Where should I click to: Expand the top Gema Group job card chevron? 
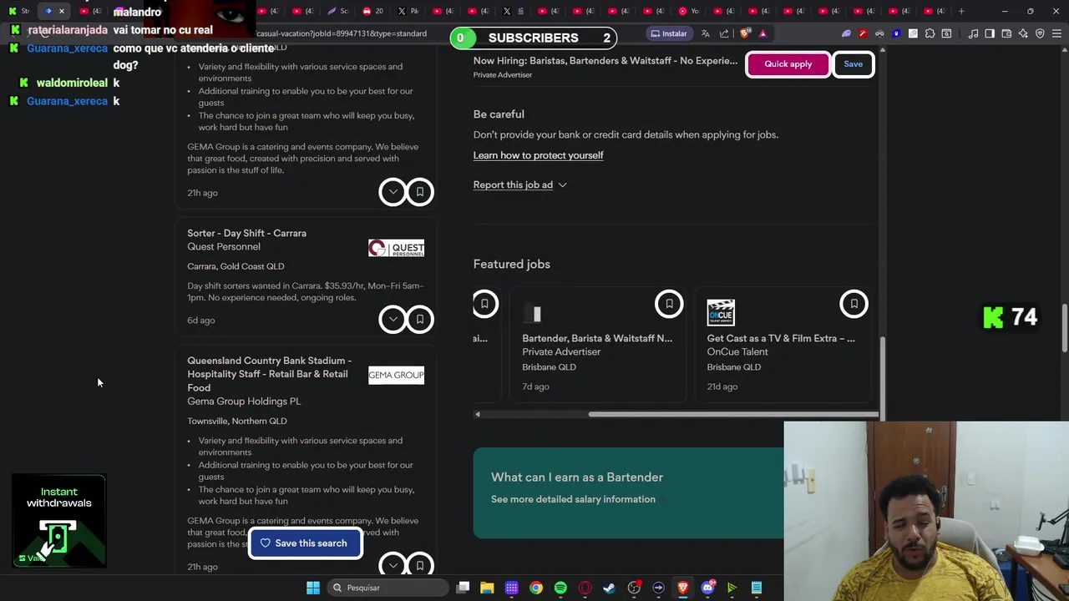click(x=393, y=192)
